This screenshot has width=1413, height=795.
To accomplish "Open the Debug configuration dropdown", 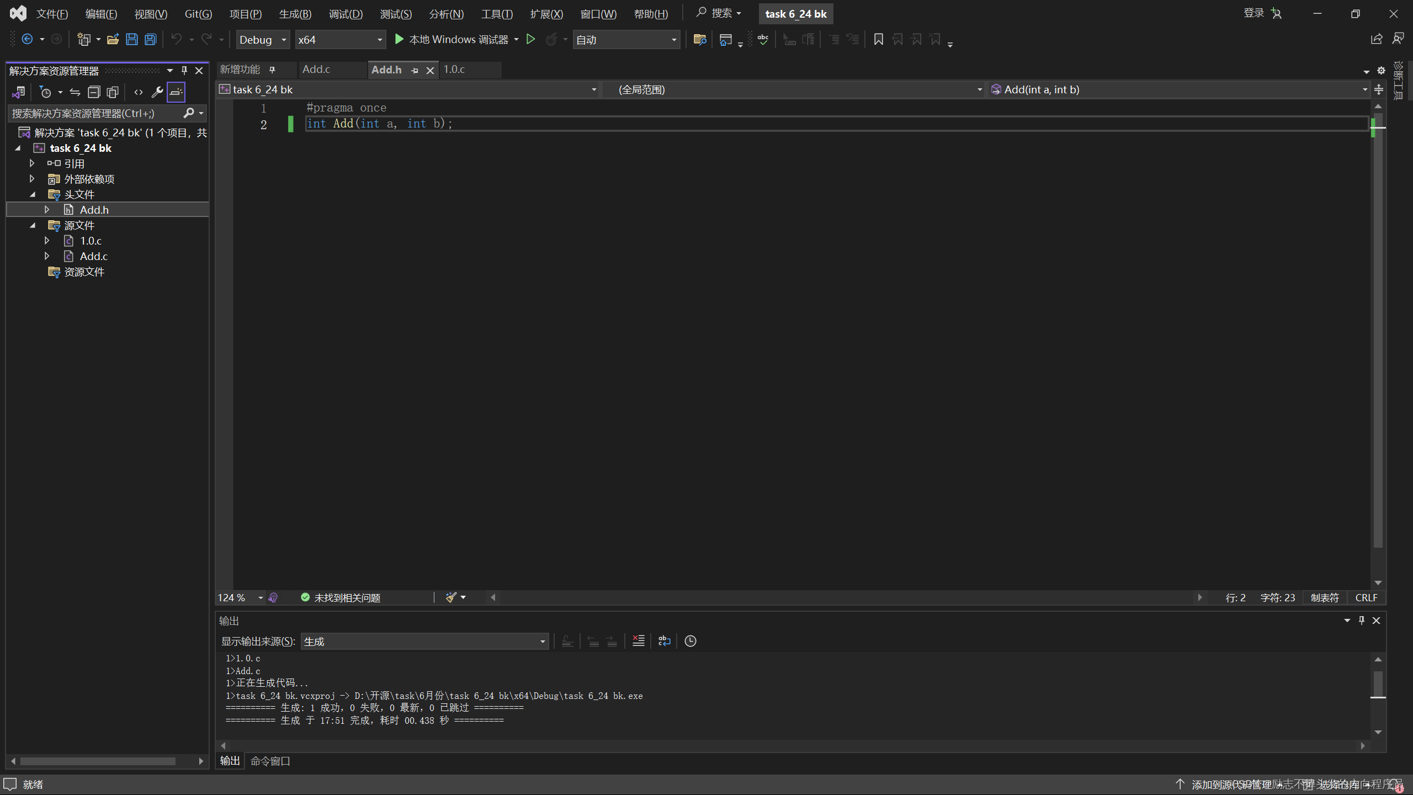I will (x=263, y=40).
